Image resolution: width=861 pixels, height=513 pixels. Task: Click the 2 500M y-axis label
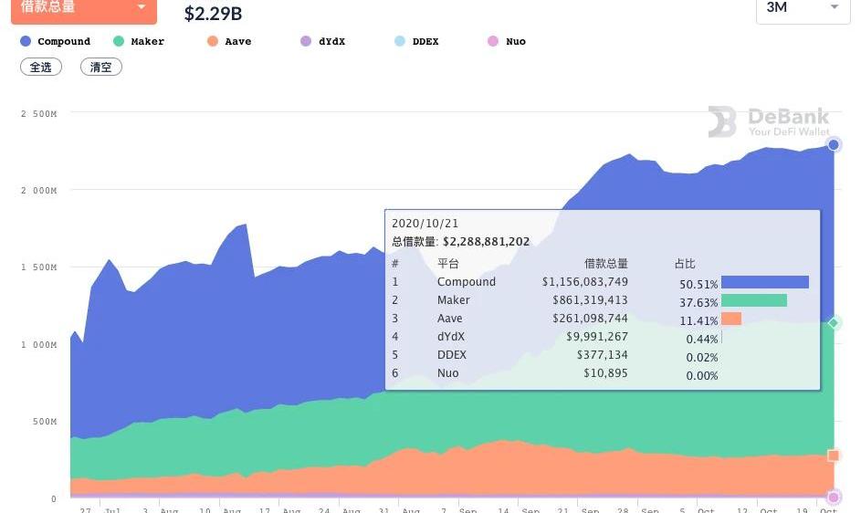click(39, 114)
